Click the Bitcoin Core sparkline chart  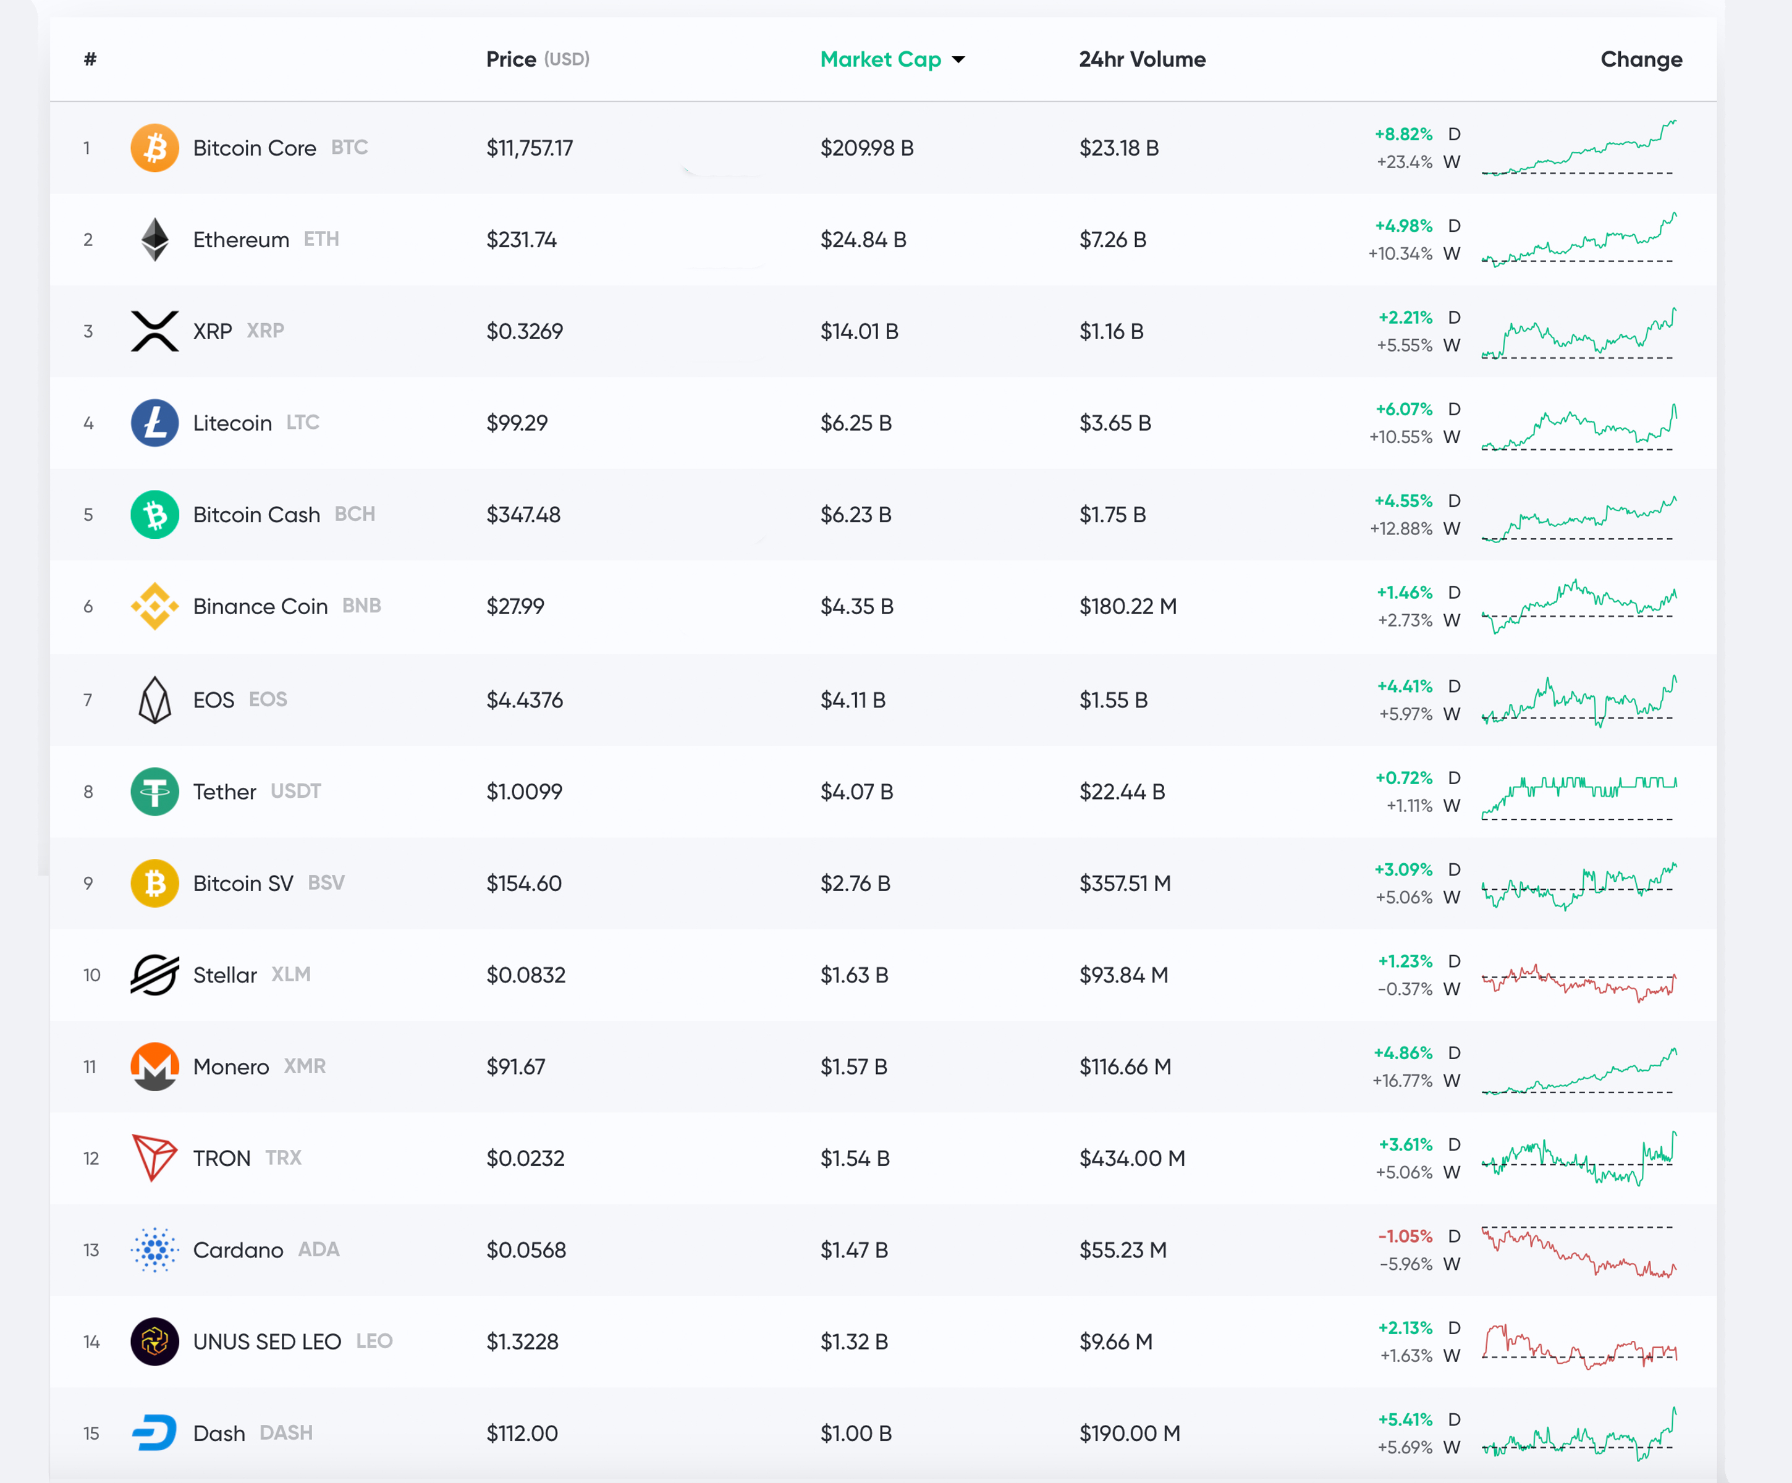[1579, 148]
